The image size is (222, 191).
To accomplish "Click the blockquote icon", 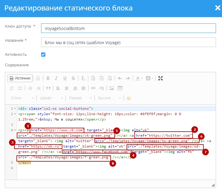I will click(48, 88).
